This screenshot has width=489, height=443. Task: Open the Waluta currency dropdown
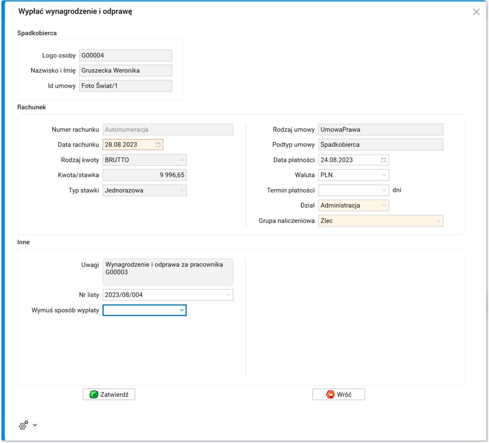(384, 175)
